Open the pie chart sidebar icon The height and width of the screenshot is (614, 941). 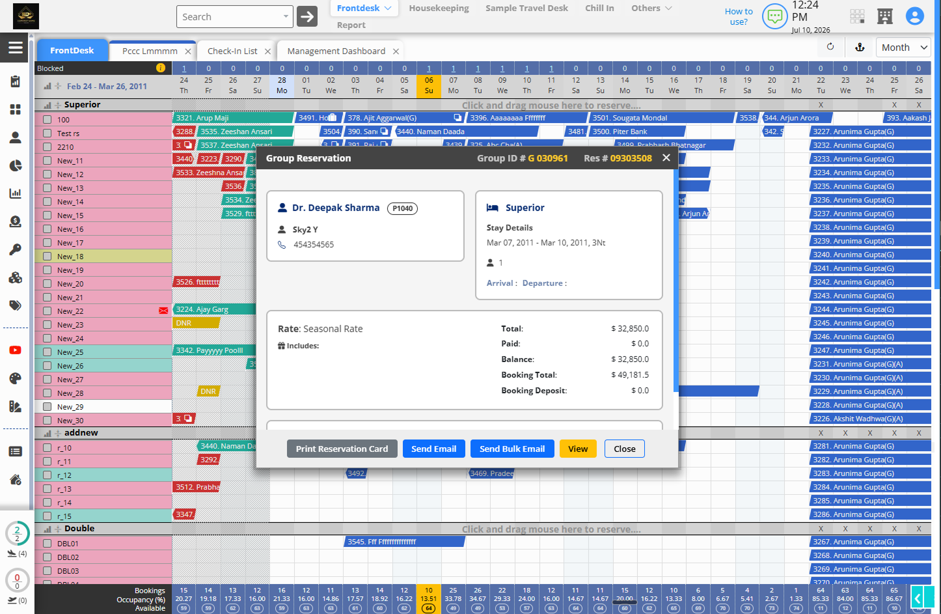point(16,165)
